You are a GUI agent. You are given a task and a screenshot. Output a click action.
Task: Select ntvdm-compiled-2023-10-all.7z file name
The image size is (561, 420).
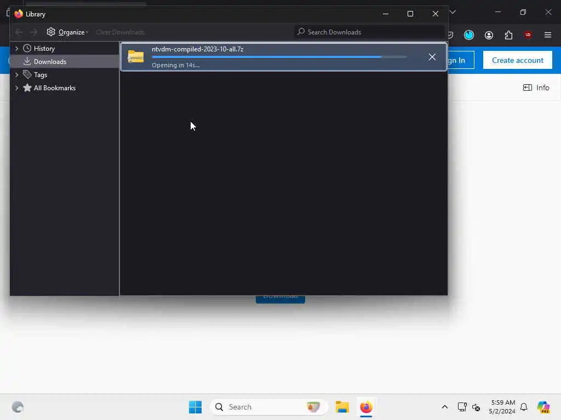click(197, 49)
